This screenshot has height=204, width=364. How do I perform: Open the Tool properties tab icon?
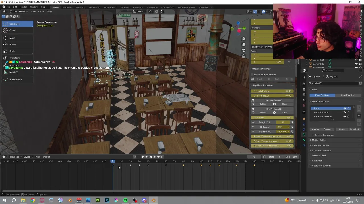pyautogui.click(x=304, y=77)
